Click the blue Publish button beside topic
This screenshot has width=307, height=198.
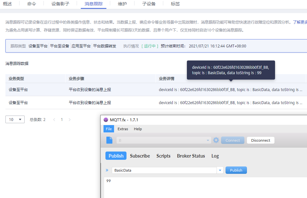[x=236, y=170]
